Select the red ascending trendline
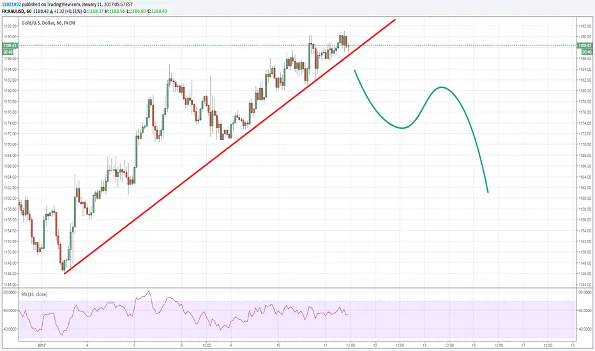The width and height of the screenshot is (595, 351). [230, 146]
